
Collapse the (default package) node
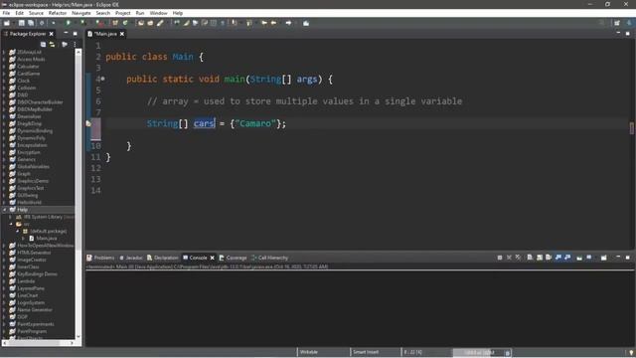(18, 231)
